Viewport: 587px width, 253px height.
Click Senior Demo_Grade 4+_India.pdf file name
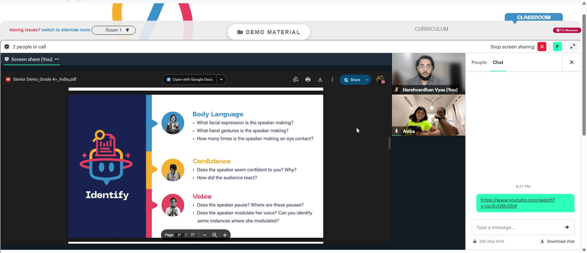pyautogui.click(x=45, y=79)
